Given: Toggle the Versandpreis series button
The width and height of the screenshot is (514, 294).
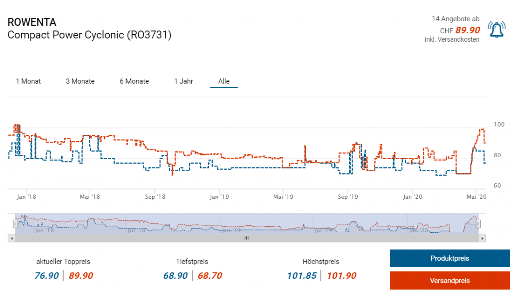Looking at the screenshot, I should pos(449,281).
